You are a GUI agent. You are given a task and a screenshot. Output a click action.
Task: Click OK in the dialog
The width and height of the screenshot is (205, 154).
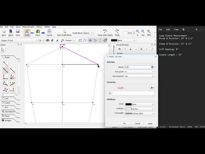[x=124, y=124]
